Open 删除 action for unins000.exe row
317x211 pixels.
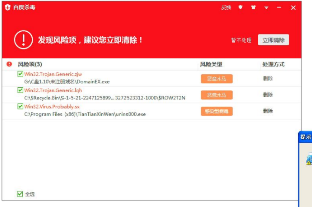pos(268,111)
